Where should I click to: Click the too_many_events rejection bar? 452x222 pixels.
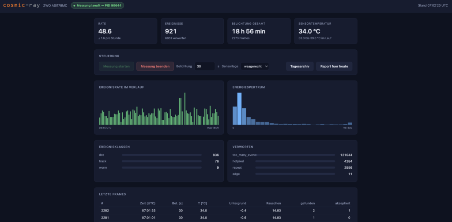point(295,155)
